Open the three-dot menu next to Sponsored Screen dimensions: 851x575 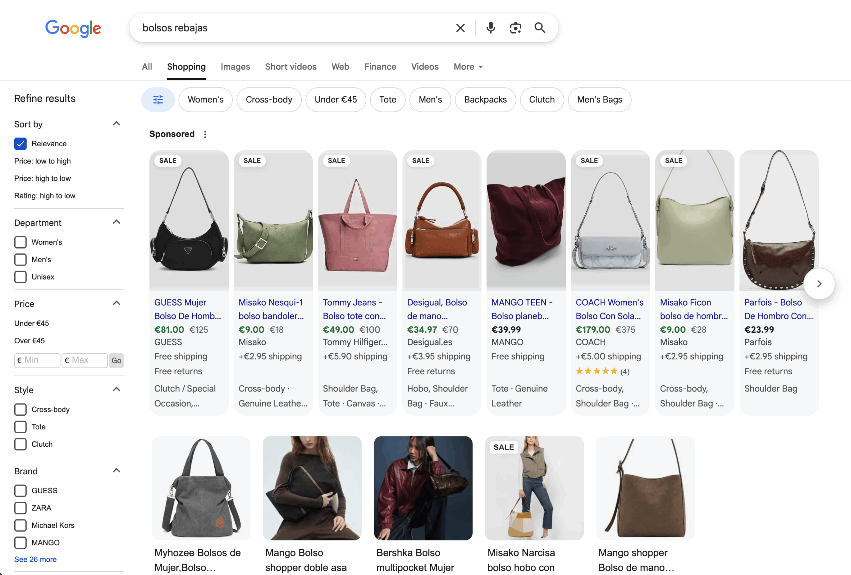(x=205, y=134)
